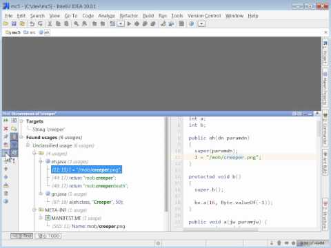331x248 pixels.
Task: Open the Version Control menu
Action: 204,16
